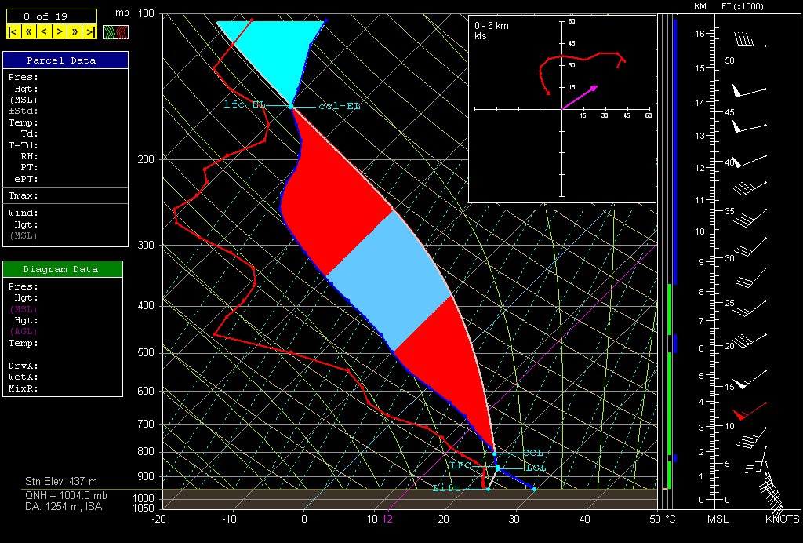Click the double-right fast-forward arrow button
The width and height of the screenshot is (803, 543).
tap(74, 32)
